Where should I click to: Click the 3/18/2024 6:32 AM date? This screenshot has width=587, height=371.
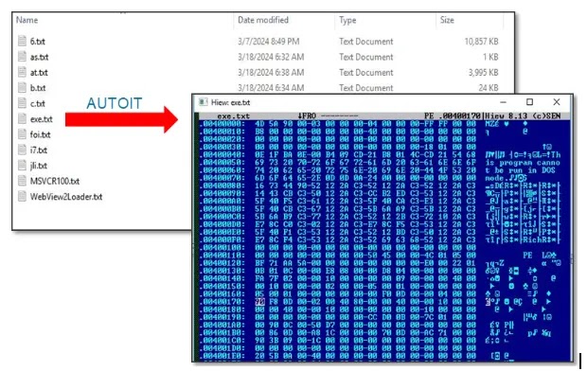pos(271,57)
